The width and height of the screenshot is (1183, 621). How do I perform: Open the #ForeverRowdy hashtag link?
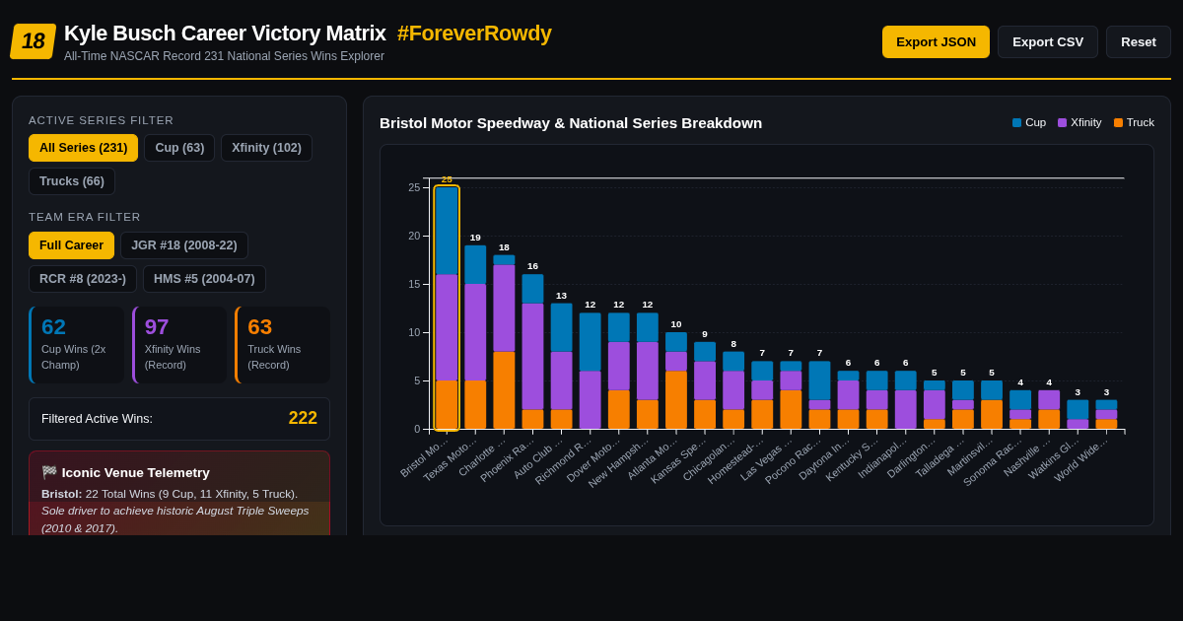click(x=474, y=34)
